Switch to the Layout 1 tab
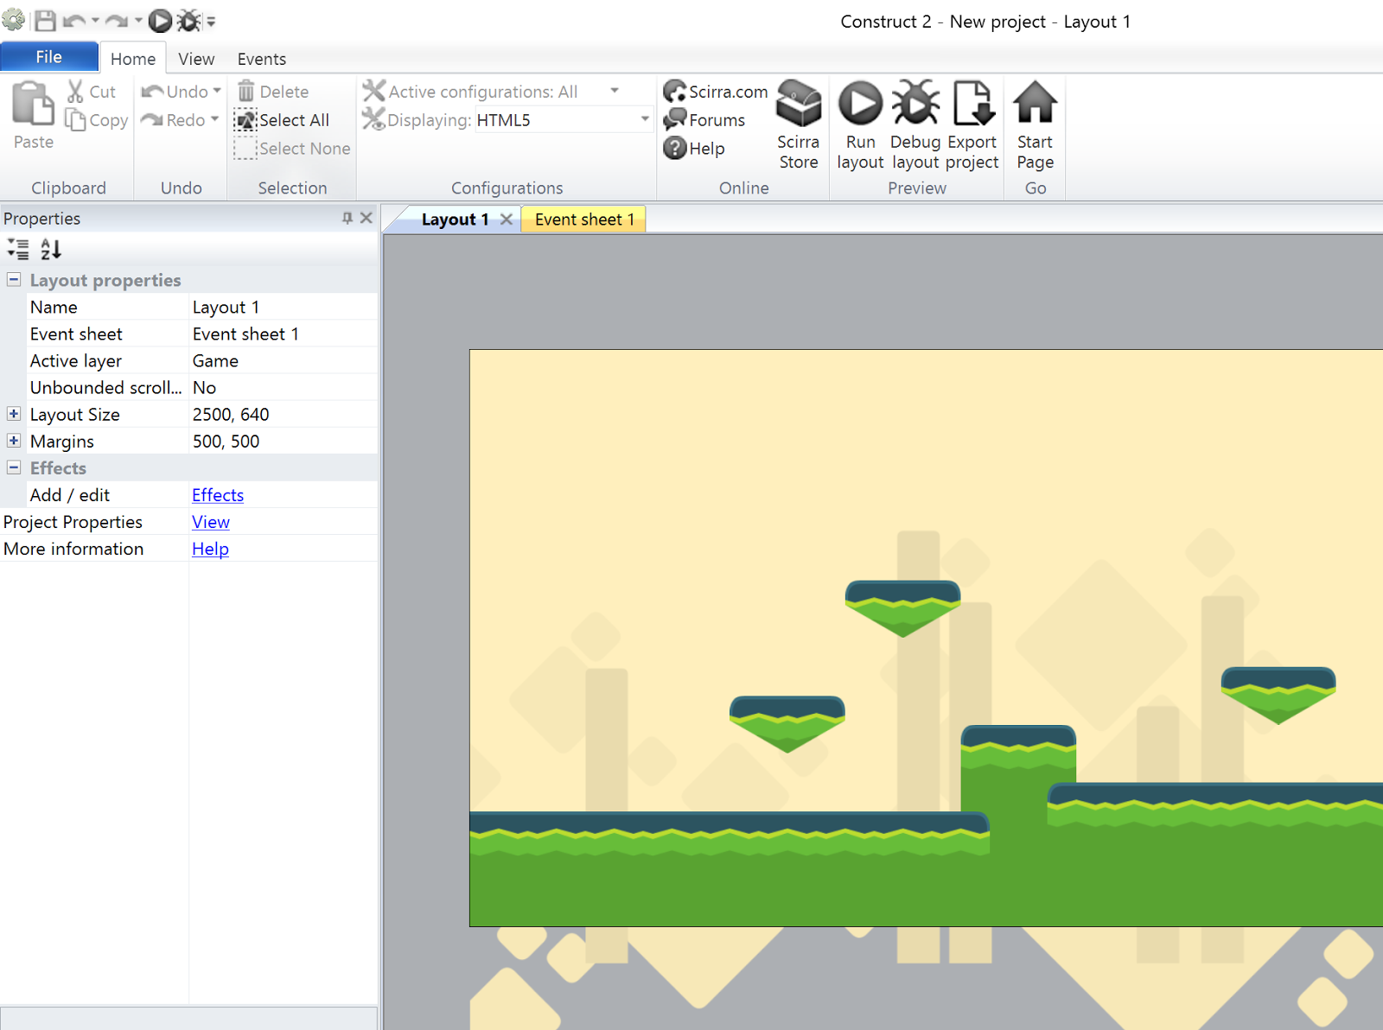 (x=455, y=219)
